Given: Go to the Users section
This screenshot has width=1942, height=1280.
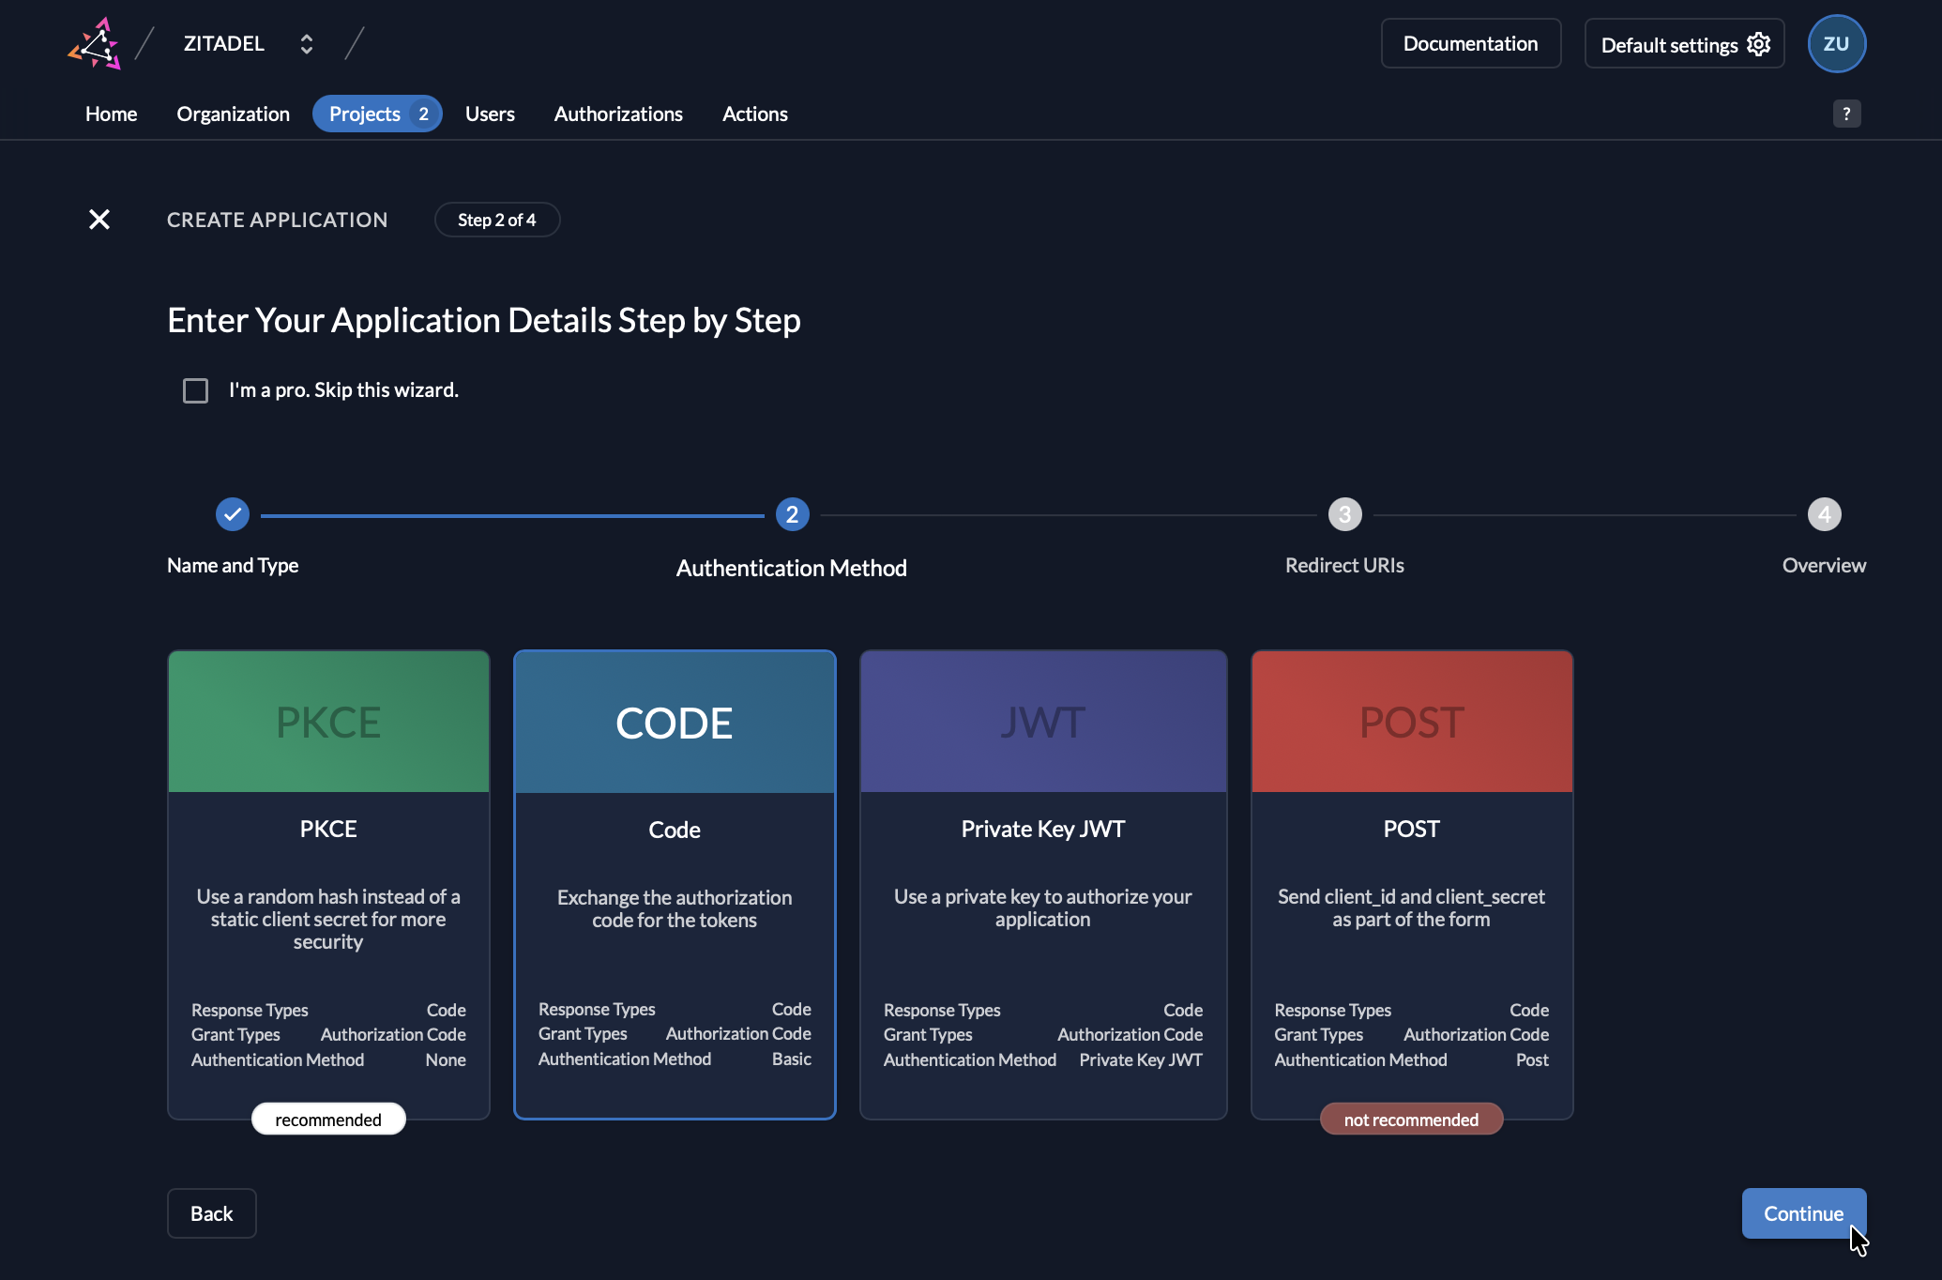Looking at the screenshot, I should click(490, 113).
